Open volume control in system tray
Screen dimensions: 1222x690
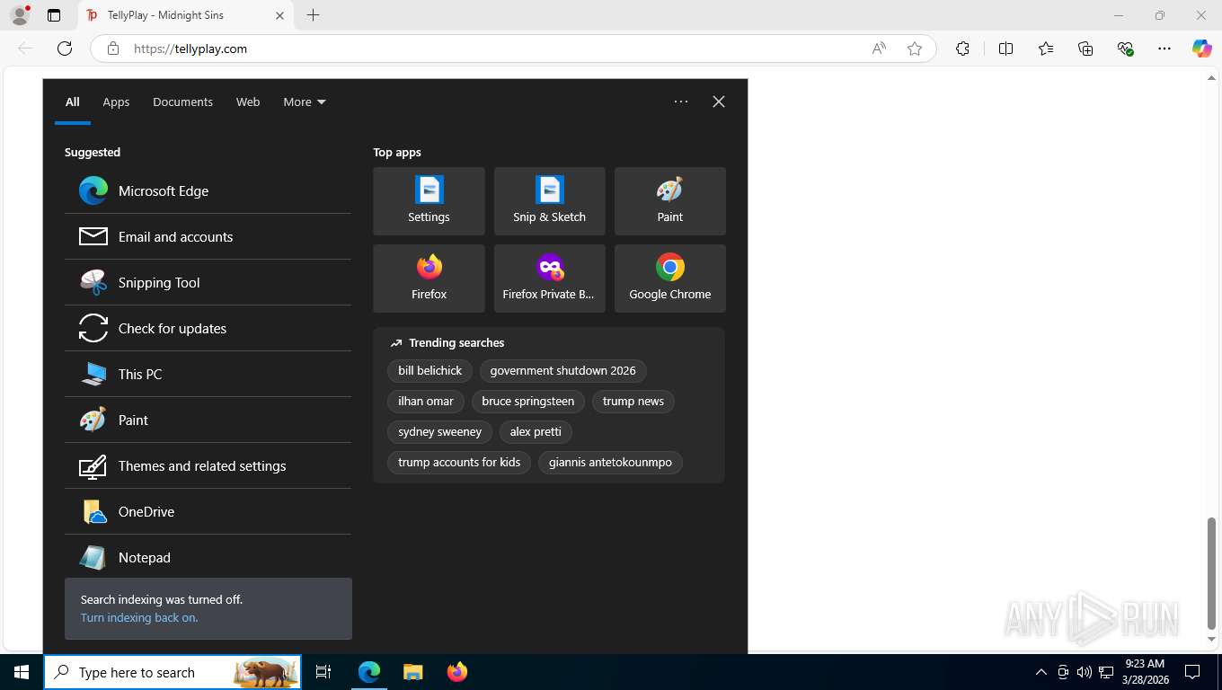tap(1085, 672)
